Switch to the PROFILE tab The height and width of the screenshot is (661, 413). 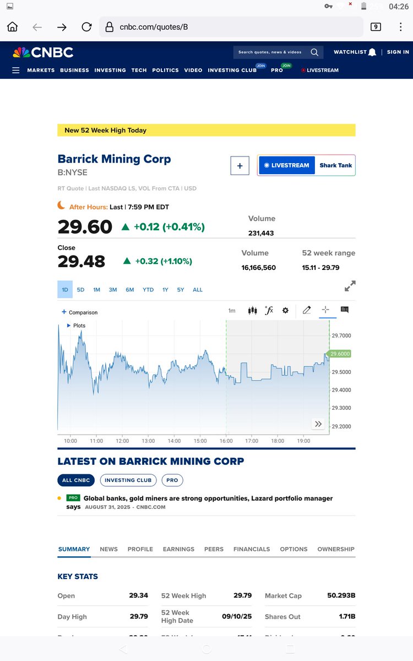(x=140, y=549)
